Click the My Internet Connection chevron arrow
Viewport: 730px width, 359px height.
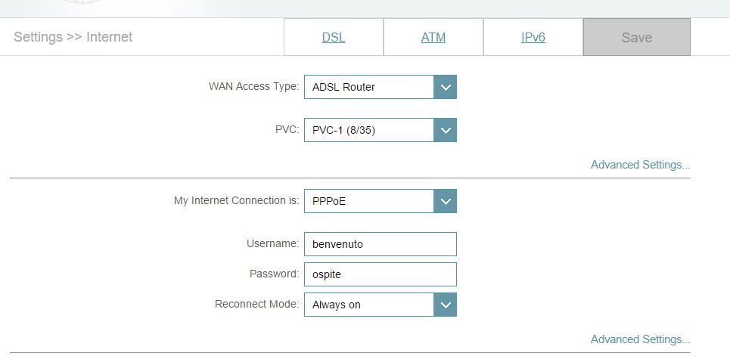coord(446,201)
